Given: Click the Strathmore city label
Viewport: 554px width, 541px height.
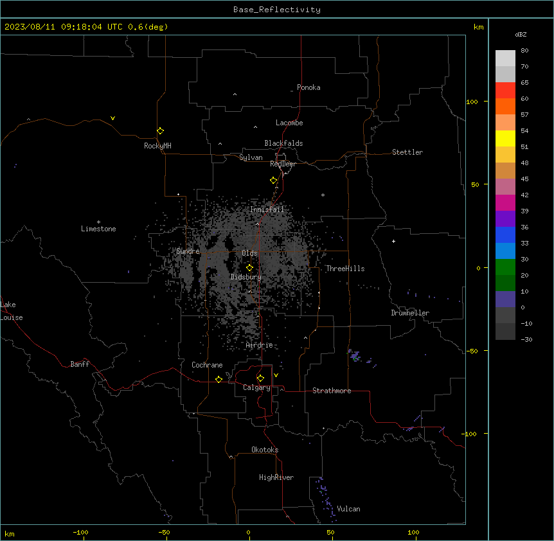Looking at the screenshot, I should pyautogui.click(x=332, y=391).
